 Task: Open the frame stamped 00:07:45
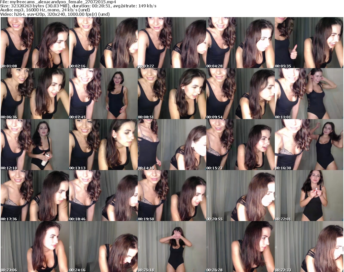pos(103,94)
